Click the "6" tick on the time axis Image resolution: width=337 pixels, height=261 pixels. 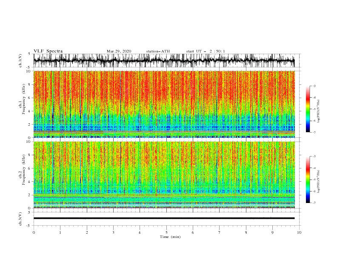pos(193,232)
